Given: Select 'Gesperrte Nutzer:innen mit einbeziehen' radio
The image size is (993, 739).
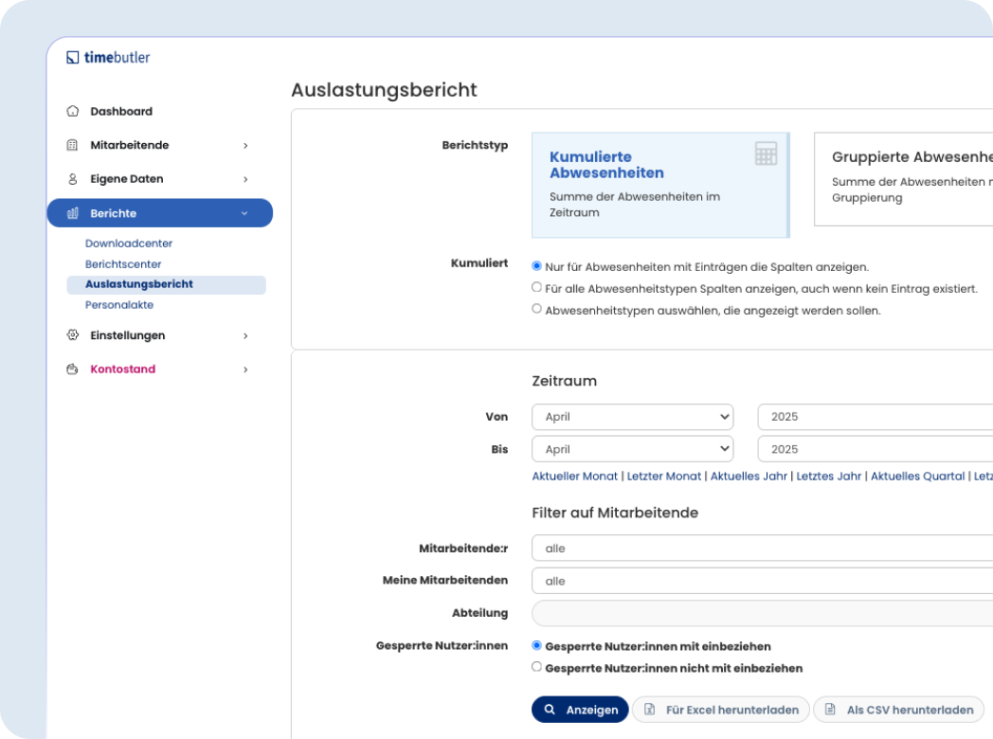Looking at the screenshot, I should click(x=536, y=645).
